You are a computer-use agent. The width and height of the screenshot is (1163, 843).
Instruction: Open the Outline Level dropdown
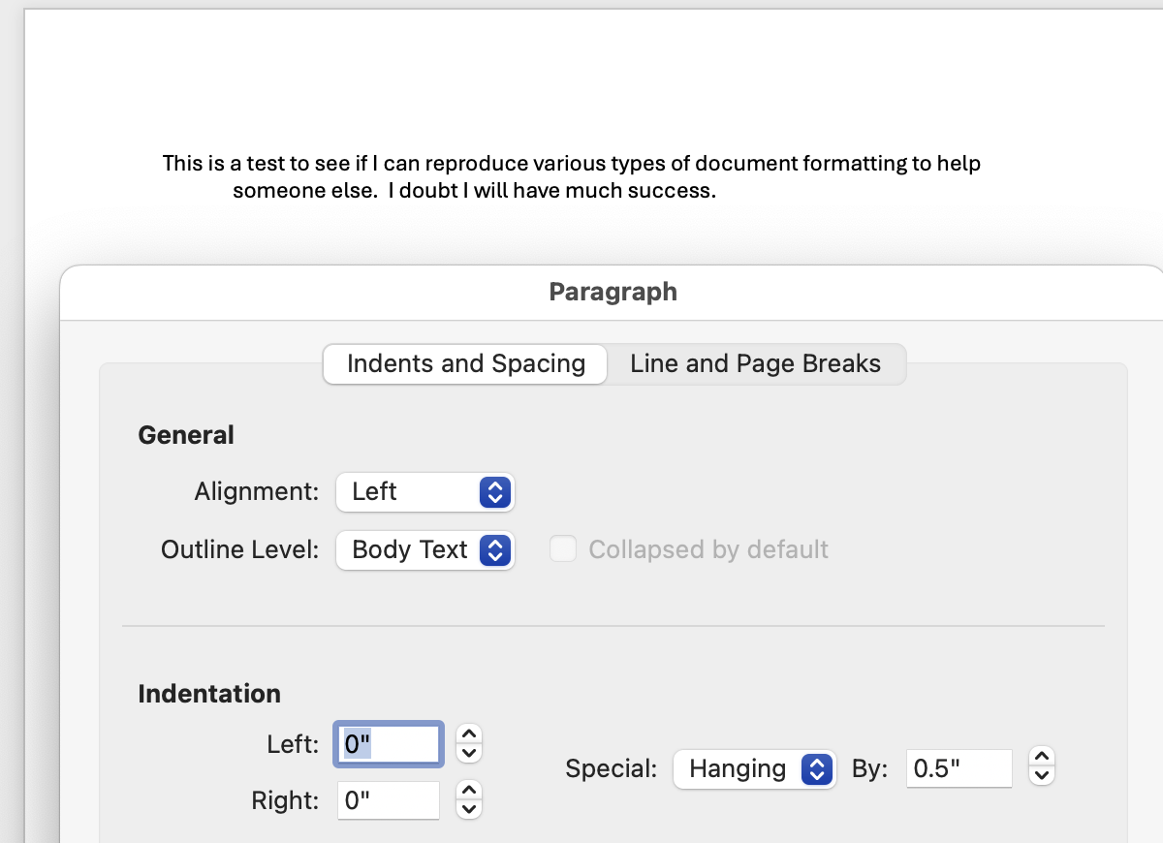click(x=424, y=550)
